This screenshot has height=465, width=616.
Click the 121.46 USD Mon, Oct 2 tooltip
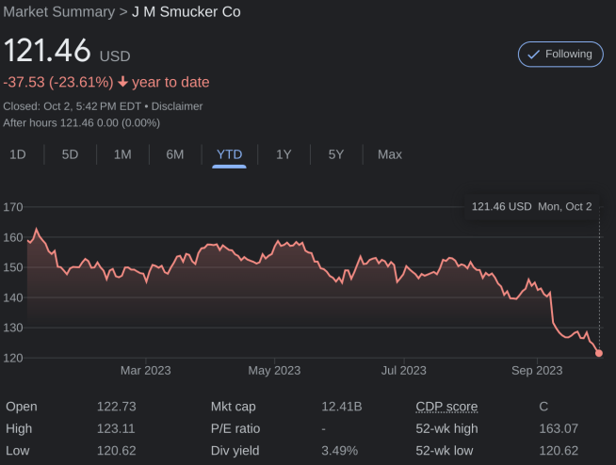point(531,206)
